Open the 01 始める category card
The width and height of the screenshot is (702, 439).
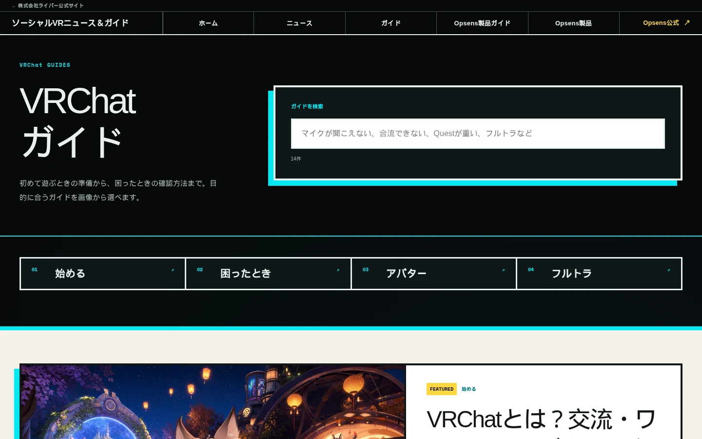103,274
